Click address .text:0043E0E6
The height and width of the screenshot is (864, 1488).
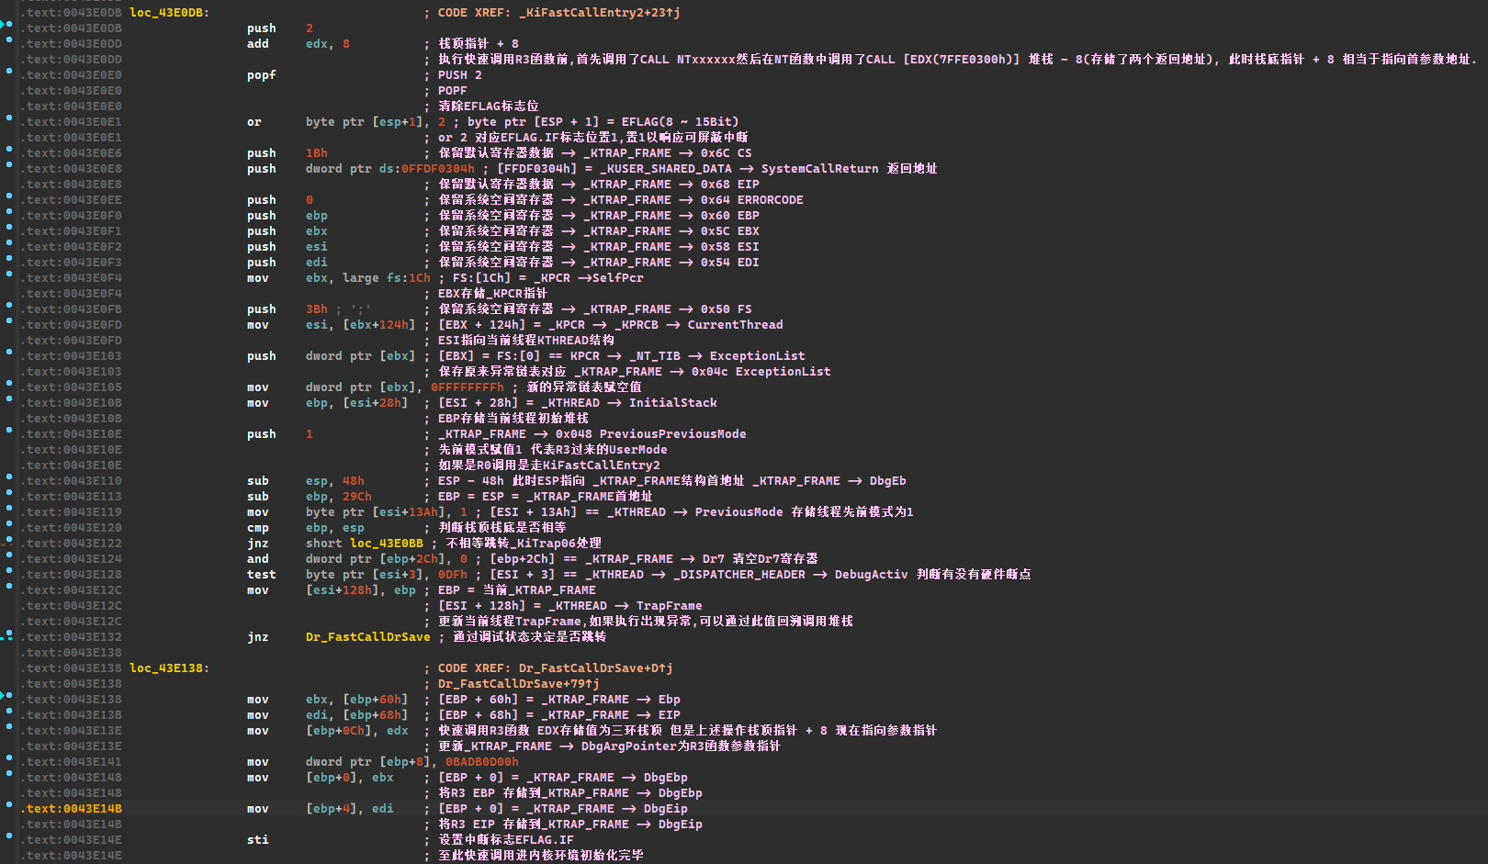coord(71,153)
